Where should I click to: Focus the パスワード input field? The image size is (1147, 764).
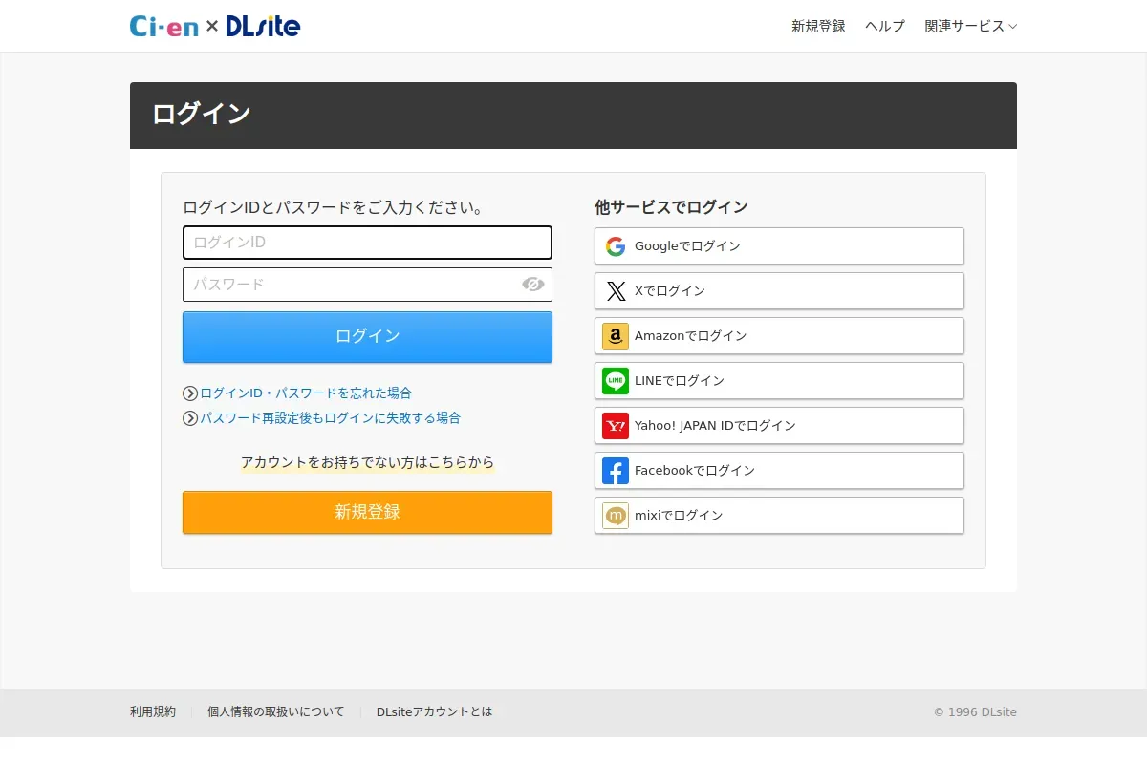click(367, 285)
